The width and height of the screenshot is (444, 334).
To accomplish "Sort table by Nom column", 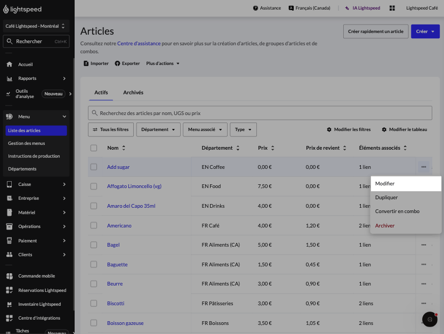I will (x=116, y=148).
